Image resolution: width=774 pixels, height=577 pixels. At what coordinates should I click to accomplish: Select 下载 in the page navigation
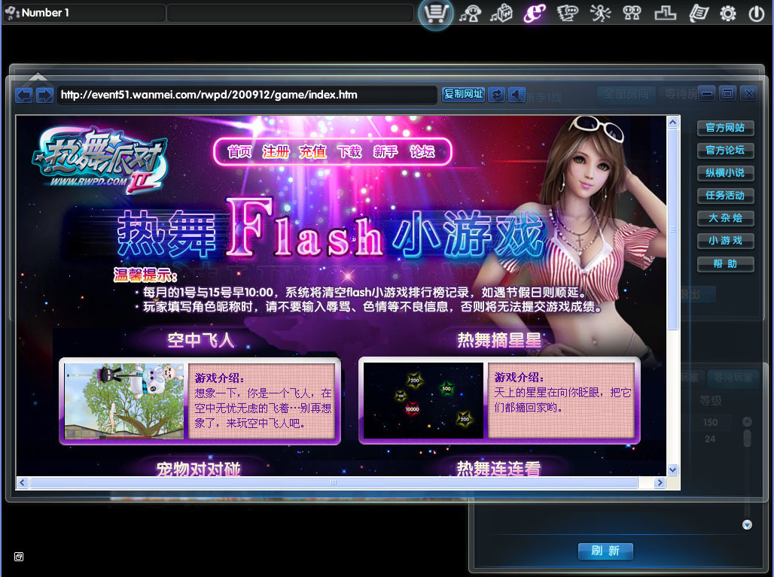click(x=349, y=151)
